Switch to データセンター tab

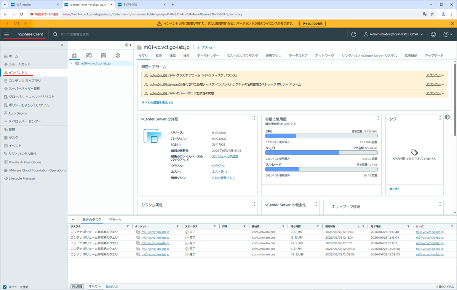click(x=208, y=56)
